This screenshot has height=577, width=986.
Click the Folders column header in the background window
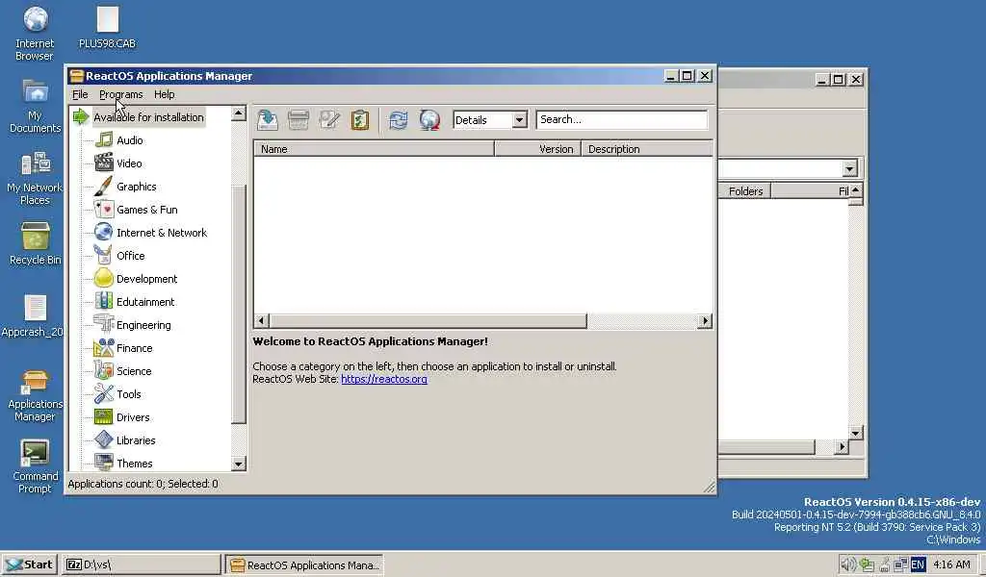coord(744,190)
